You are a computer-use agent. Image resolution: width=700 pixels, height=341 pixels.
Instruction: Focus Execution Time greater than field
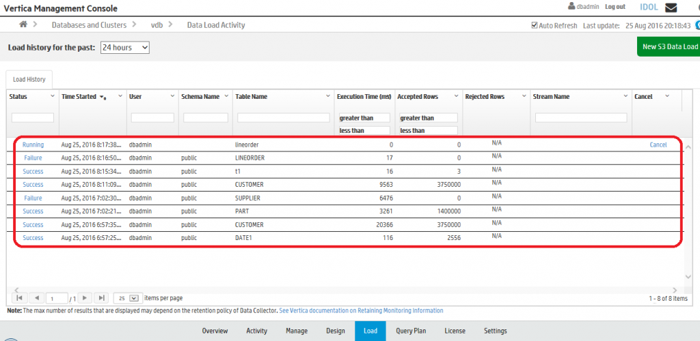click(364, 118)
